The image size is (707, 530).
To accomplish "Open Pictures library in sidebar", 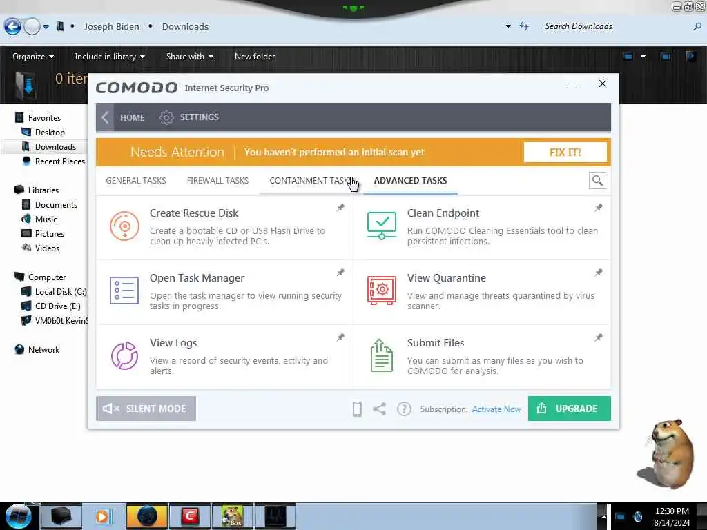I will [50, 234].
